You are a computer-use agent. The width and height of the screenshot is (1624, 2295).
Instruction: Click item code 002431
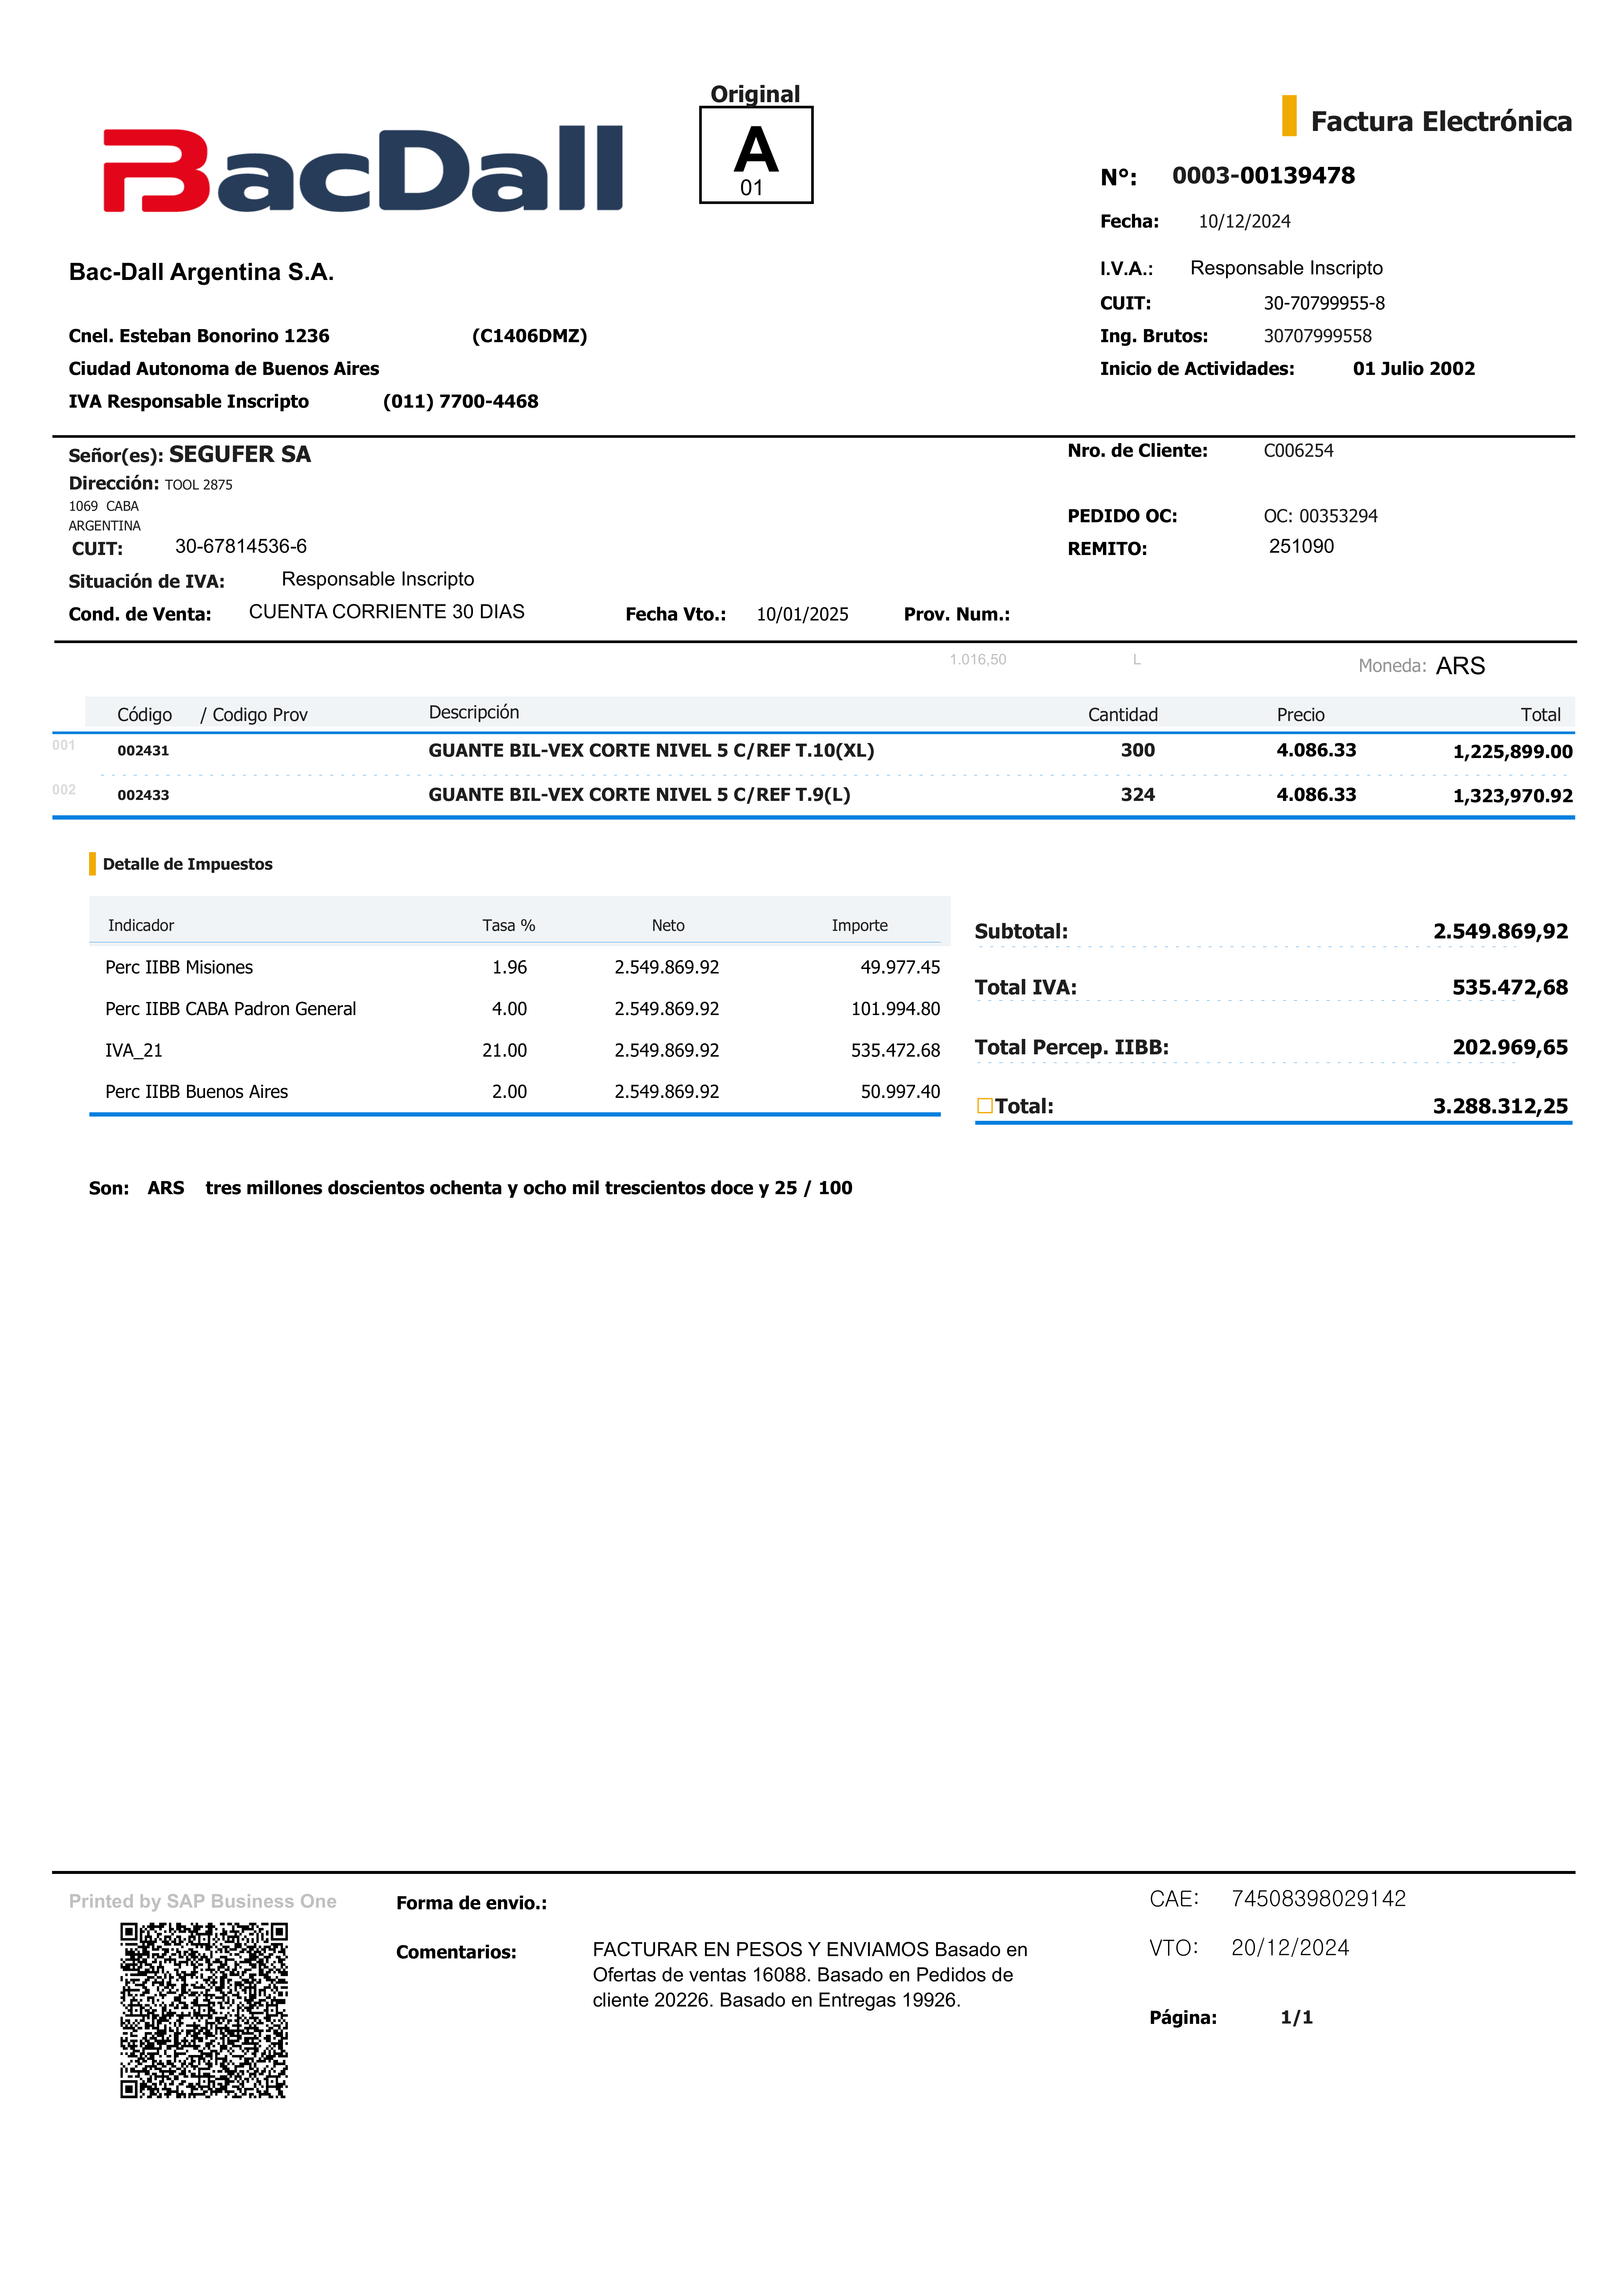[143, 751]
